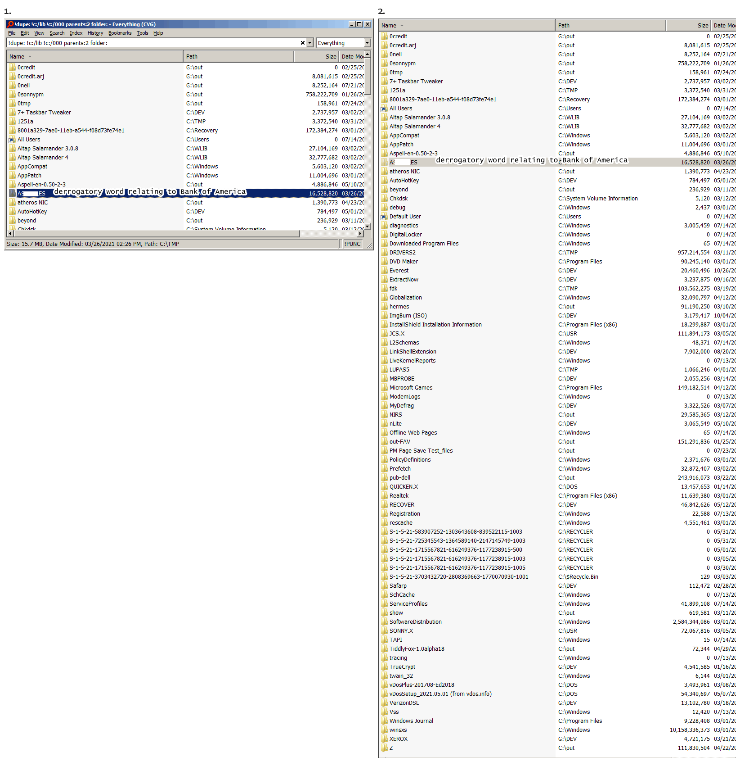The image size is (740, 762).
Task: Open the View menu
Action: tap(39, 33)
